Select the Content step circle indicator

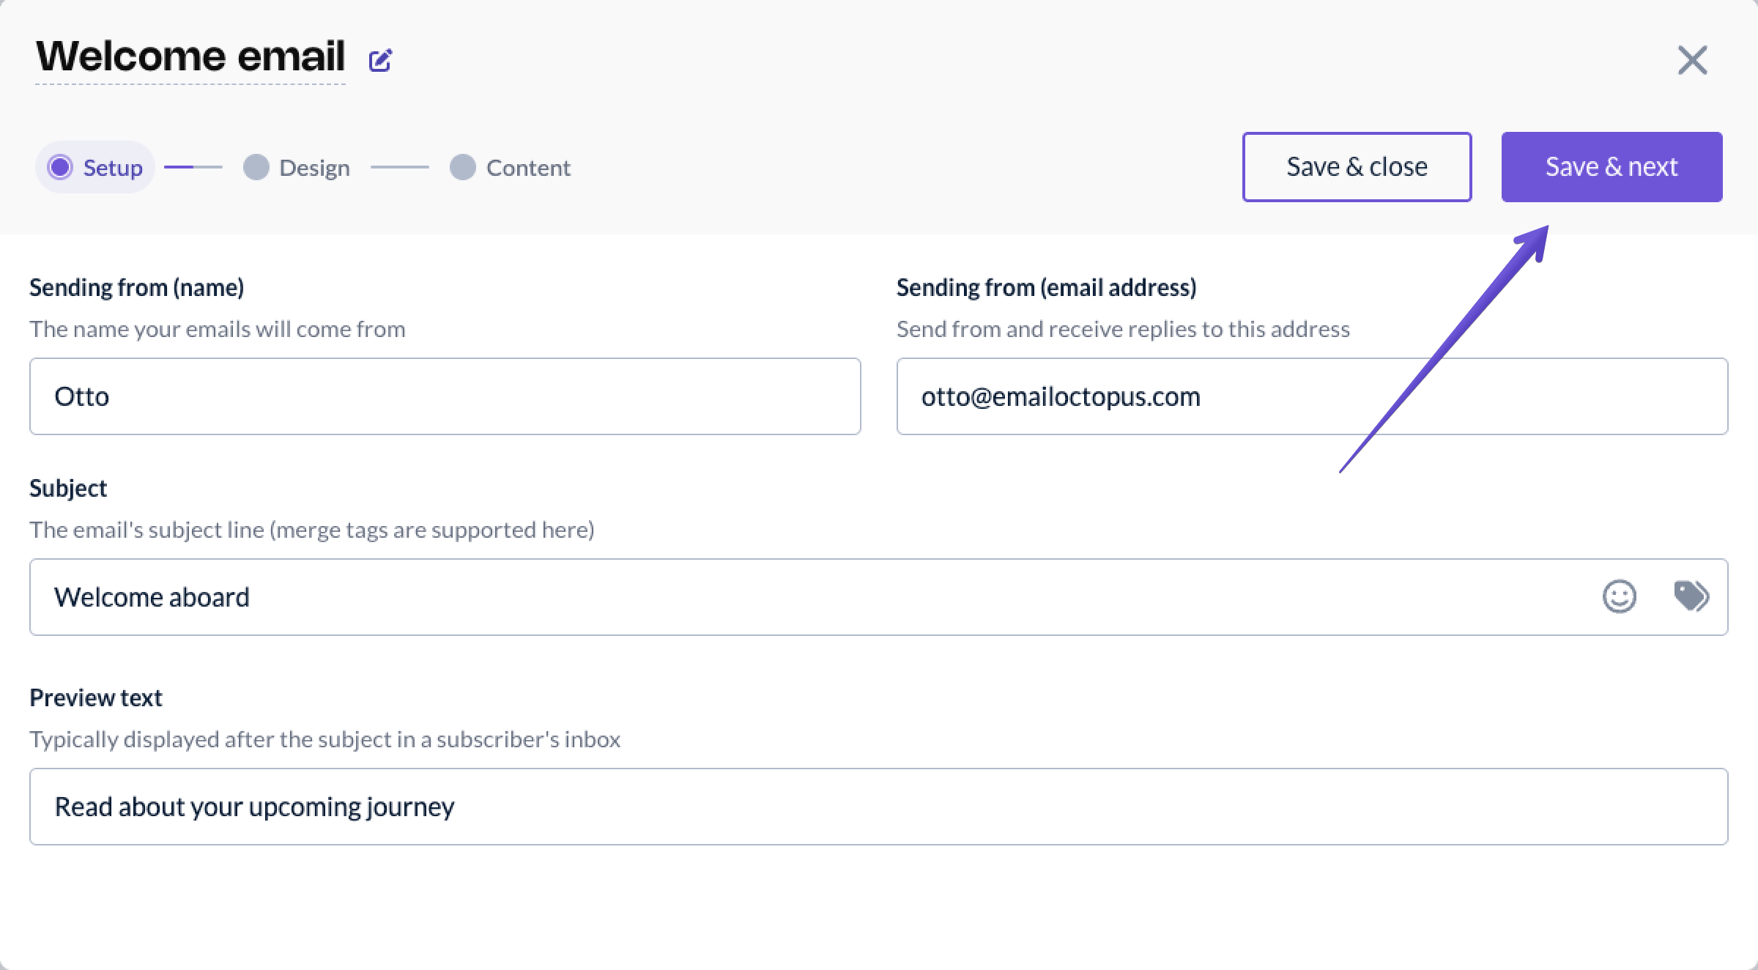coord(462,167)
